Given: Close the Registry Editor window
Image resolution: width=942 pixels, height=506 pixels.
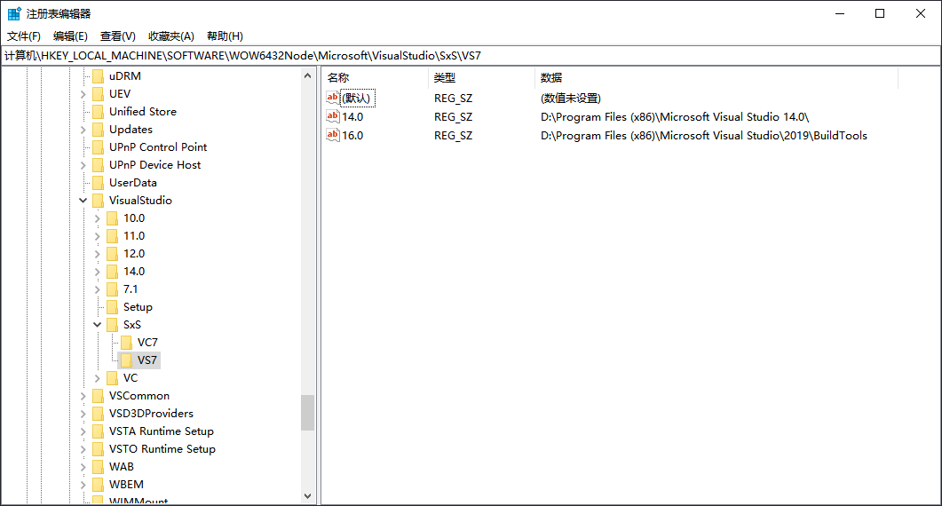Looking at the screenshot, I should coord(921,13).
